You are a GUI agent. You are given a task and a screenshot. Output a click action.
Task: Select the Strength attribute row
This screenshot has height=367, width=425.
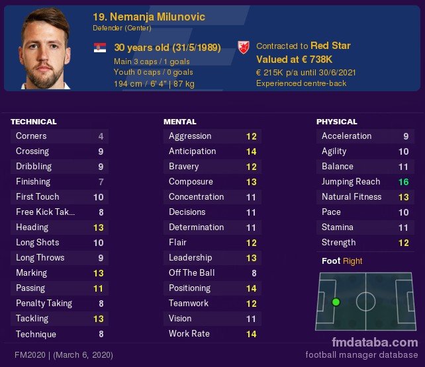click(365, 243)
